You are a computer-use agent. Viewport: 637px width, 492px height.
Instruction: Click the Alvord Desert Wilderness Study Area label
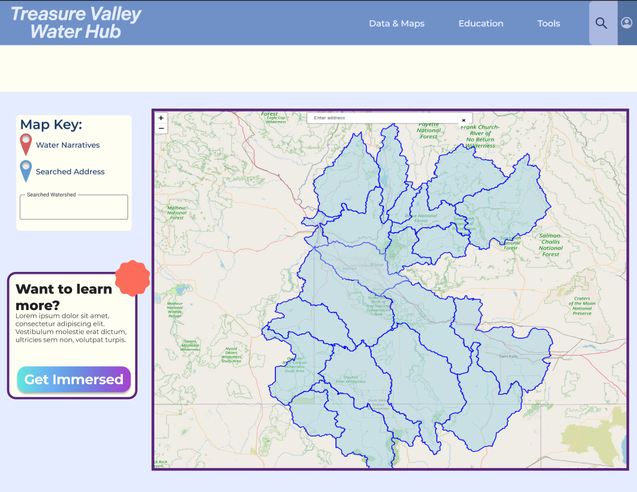coord(231,355)
